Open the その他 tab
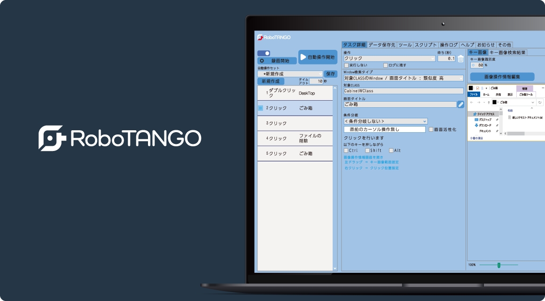545x301 pixels. click(504, 45)
